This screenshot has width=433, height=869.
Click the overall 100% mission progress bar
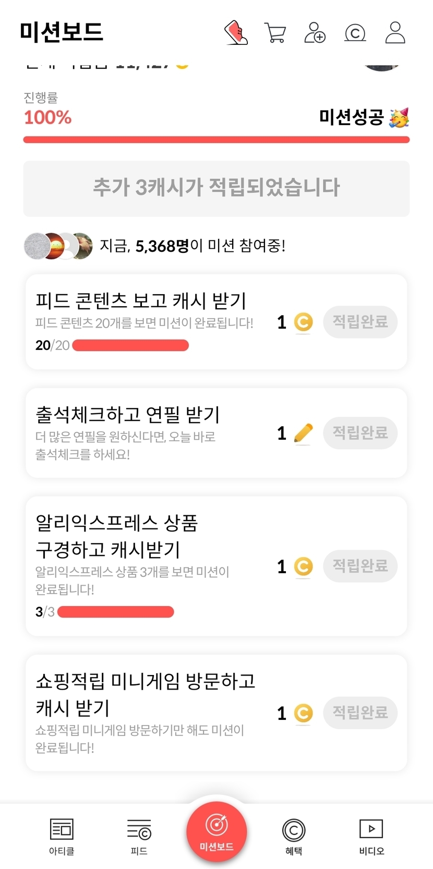pyautogui.click(x=216, y=140)
